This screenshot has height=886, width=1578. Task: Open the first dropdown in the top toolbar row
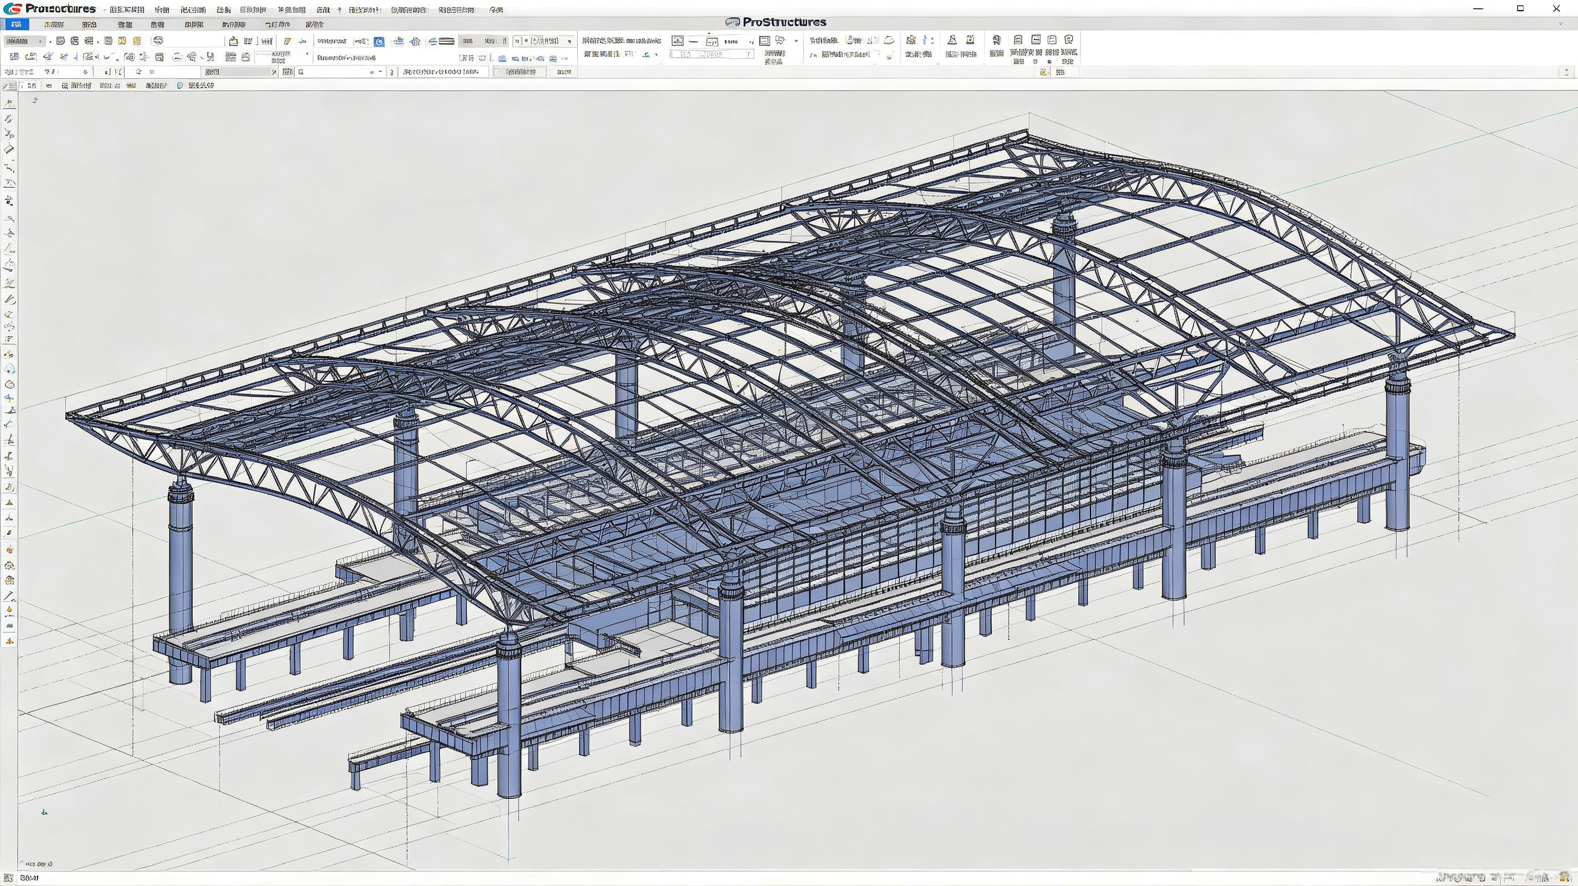click(x=25, y=41)
